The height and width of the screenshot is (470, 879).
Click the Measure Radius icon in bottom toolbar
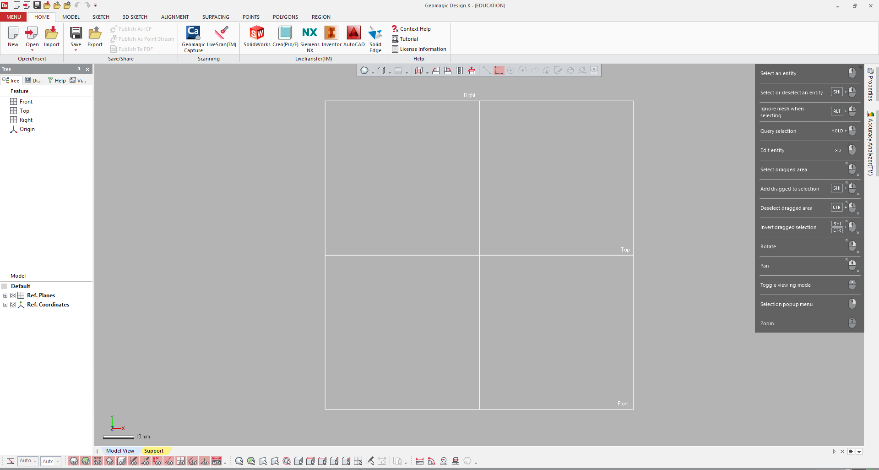tap(444, 461)
